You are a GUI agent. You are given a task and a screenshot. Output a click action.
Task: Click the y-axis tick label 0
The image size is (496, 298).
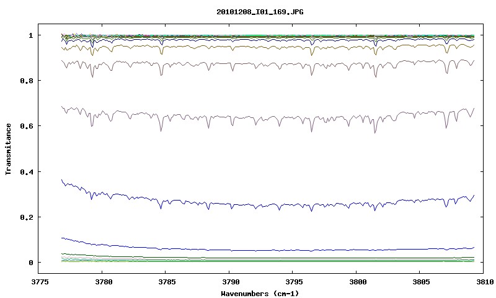tap(30, 263)
